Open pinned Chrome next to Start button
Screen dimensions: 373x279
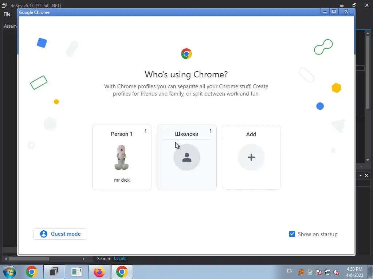(32, 272)
